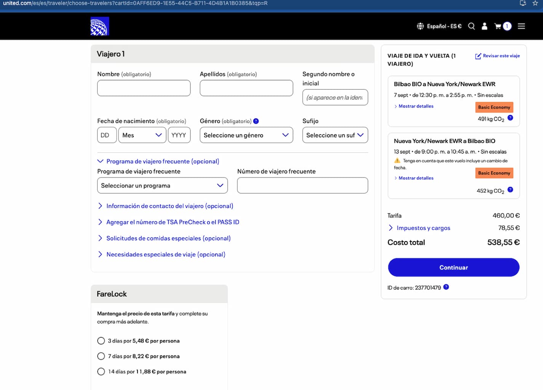543x390 pixels.
Task: Open the user account profile icon
Action: pyautogui.click(x=484, y=26)
